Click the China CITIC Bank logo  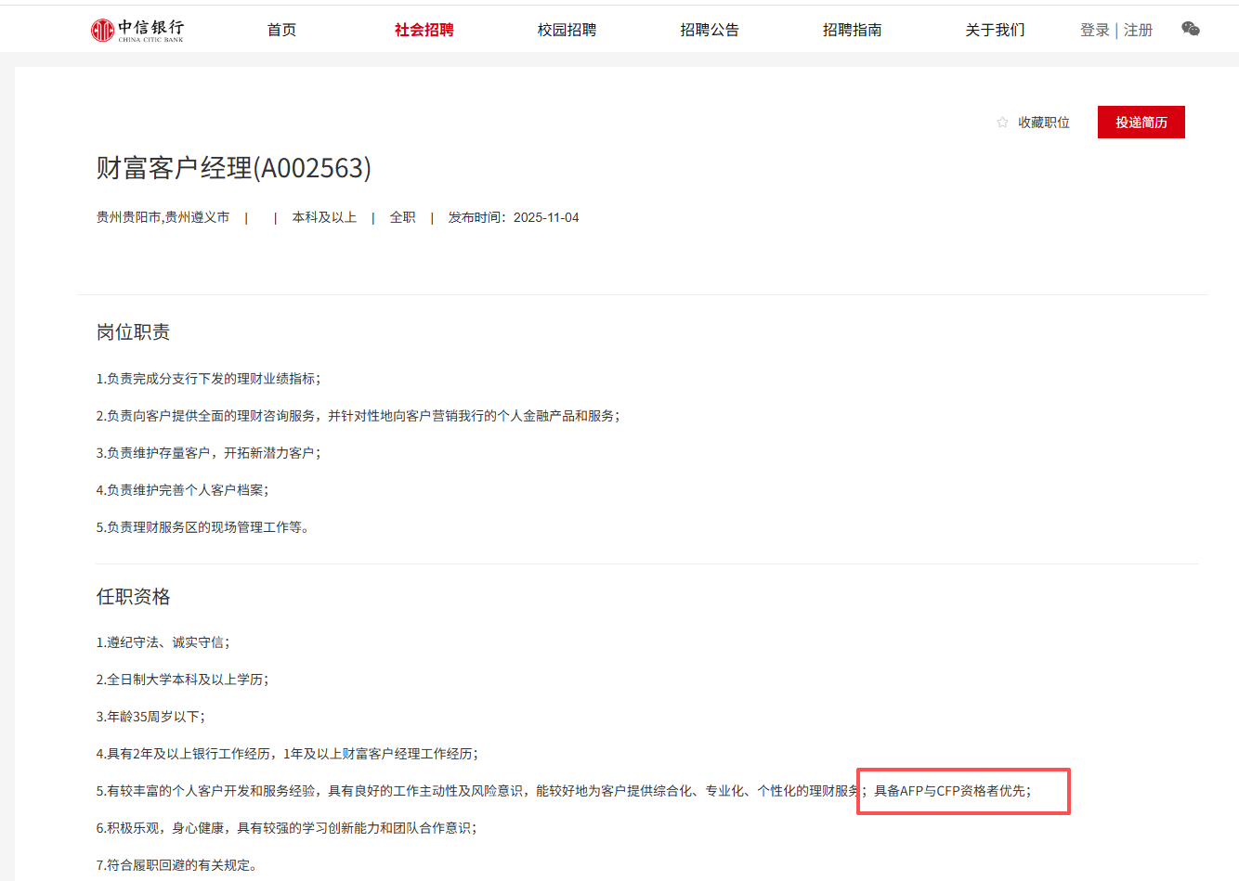[x=137, y=30]
